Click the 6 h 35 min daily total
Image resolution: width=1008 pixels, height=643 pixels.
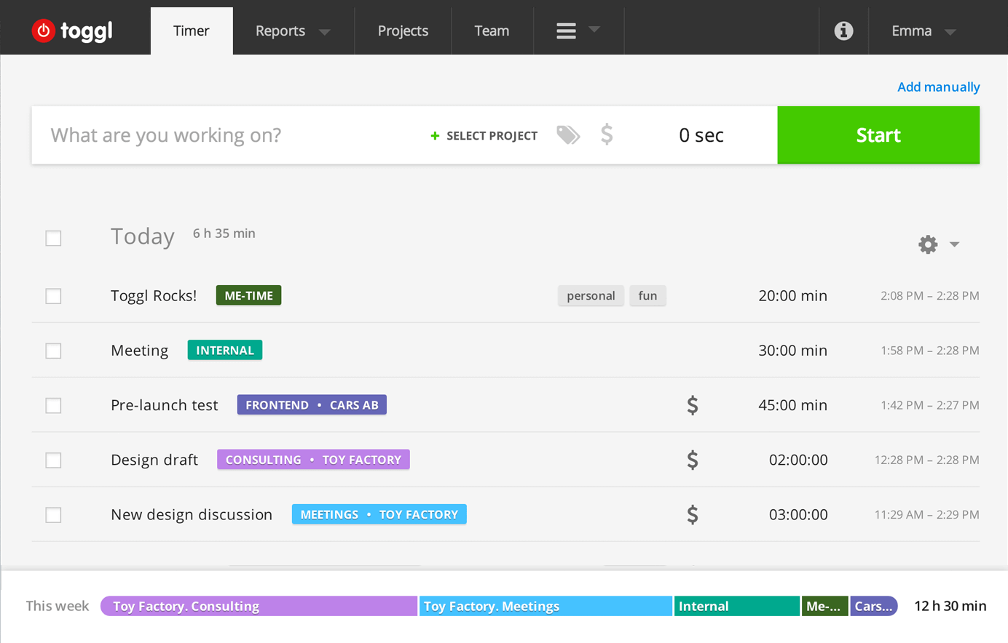tap(224, 233)
